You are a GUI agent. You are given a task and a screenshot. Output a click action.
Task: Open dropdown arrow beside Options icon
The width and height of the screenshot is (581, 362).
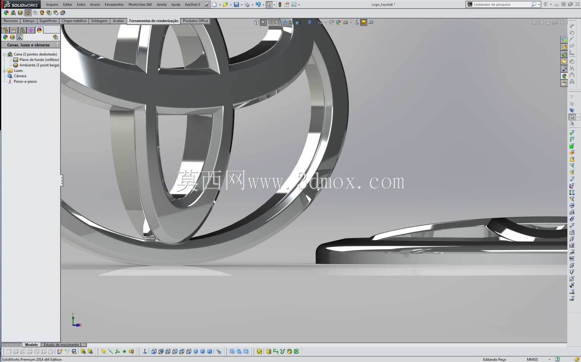tap(299, 5)
